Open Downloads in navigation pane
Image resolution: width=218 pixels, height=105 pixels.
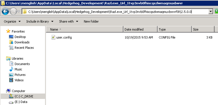[22, 42]
